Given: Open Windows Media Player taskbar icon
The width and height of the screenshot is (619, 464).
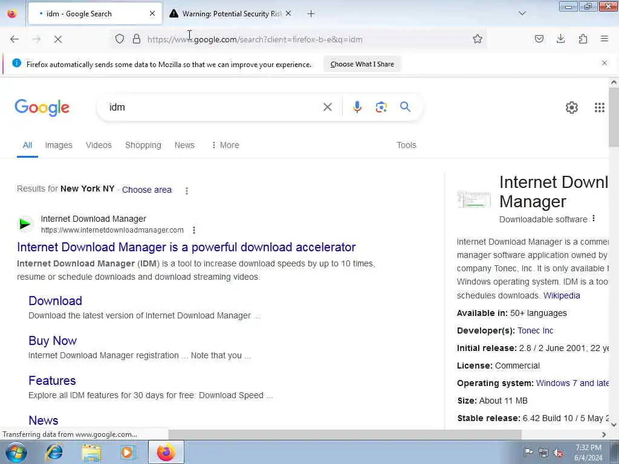Looking at the screenshot, I should point(127,452).
